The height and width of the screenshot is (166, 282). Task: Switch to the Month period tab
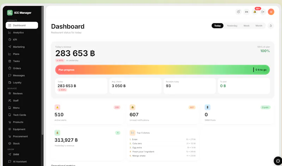point(259,26)
